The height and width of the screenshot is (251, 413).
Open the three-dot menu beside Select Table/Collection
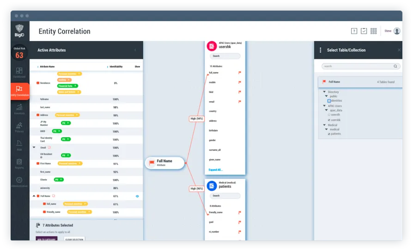coord(321,50)
